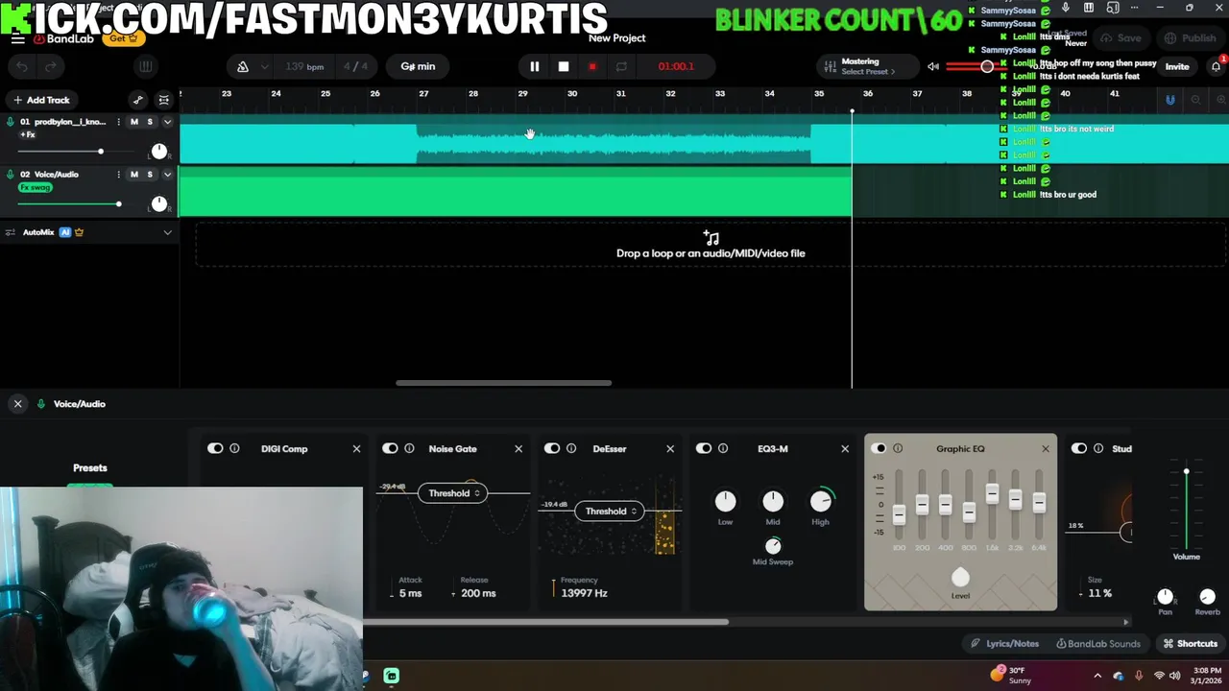Open Shortcuts panel

[x=1191, y=644]
